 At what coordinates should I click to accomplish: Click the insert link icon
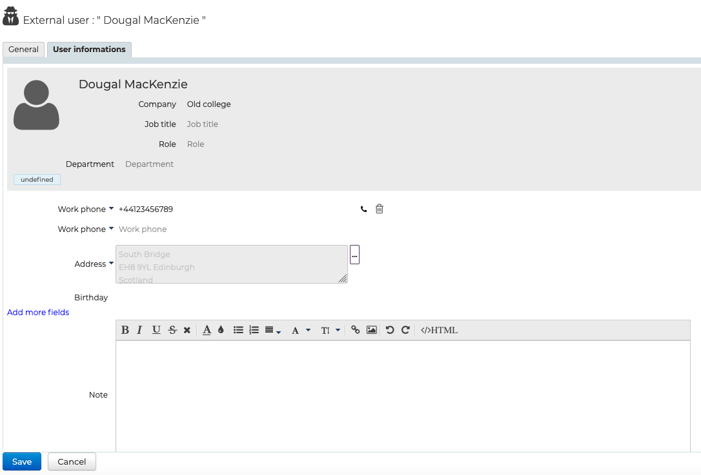coord(356,330)
